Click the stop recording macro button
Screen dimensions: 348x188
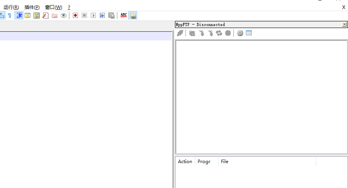click(x=84, y=16)
